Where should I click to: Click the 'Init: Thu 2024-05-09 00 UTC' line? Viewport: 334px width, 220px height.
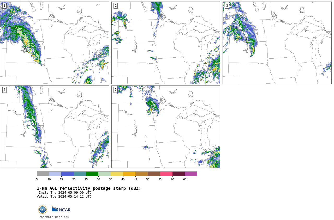coord(65,193)
